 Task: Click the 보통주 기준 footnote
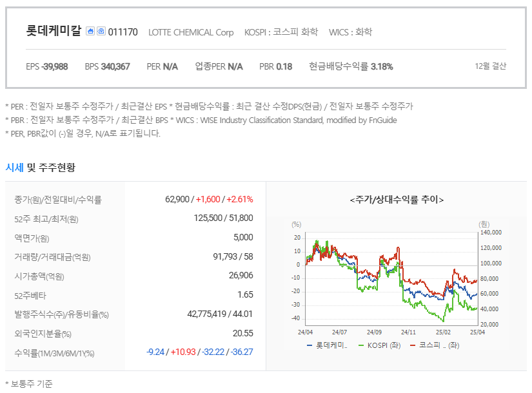click(x=29, y=384)
